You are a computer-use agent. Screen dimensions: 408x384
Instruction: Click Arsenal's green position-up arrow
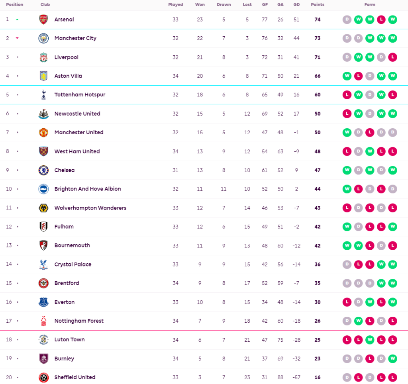click(17, 20)
